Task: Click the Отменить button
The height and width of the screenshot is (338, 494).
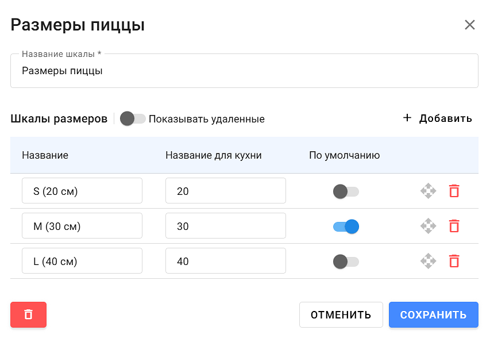Action: tap(341, 314)
